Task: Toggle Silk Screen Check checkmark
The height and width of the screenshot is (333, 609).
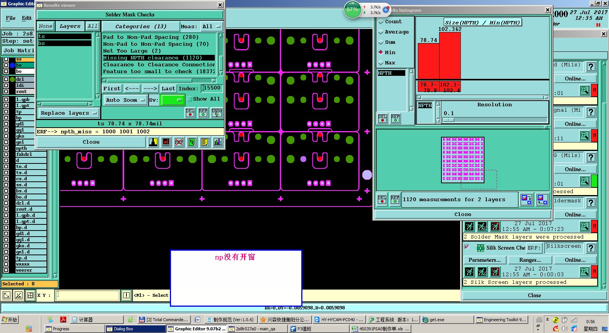Action: pyautogui.click(x=467, y=247)
